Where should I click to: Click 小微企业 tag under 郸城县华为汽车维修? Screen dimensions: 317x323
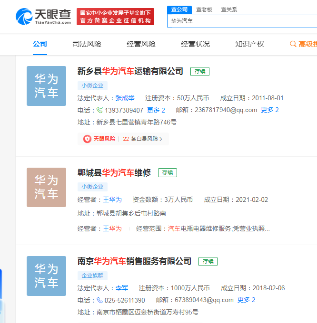coord(92,187)
